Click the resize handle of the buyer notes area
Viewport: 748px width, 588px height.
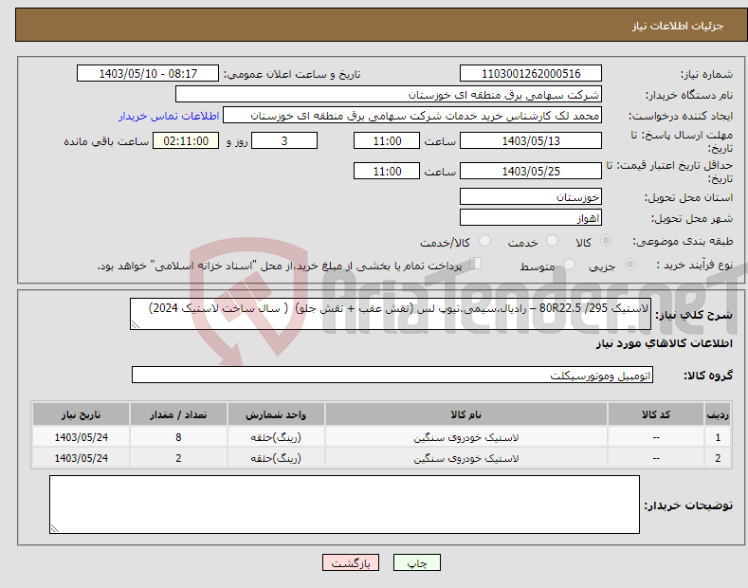pyautogui.click(x=55, y=528)
